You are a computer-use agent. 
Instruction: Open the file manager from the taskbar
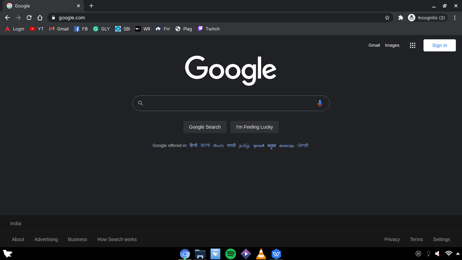(200, 254)
